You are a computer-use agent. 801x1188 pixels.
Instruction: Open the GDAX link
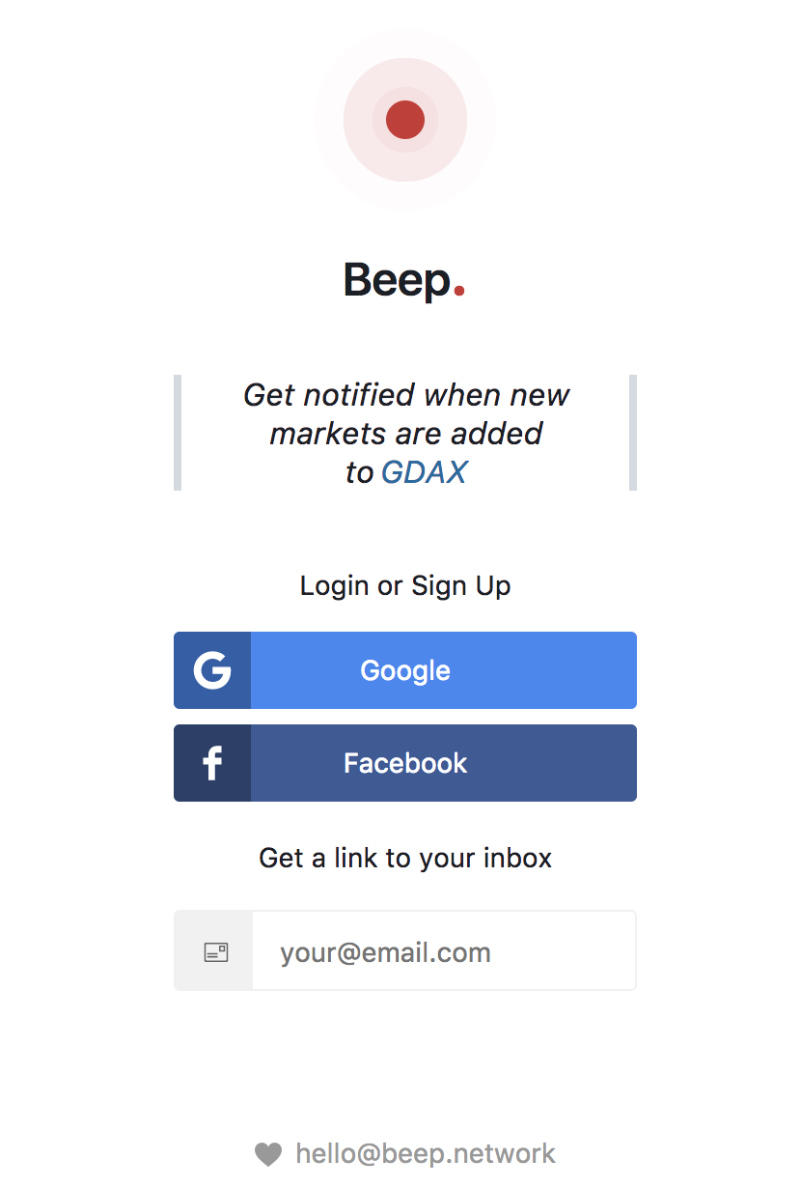click(425, 471)
